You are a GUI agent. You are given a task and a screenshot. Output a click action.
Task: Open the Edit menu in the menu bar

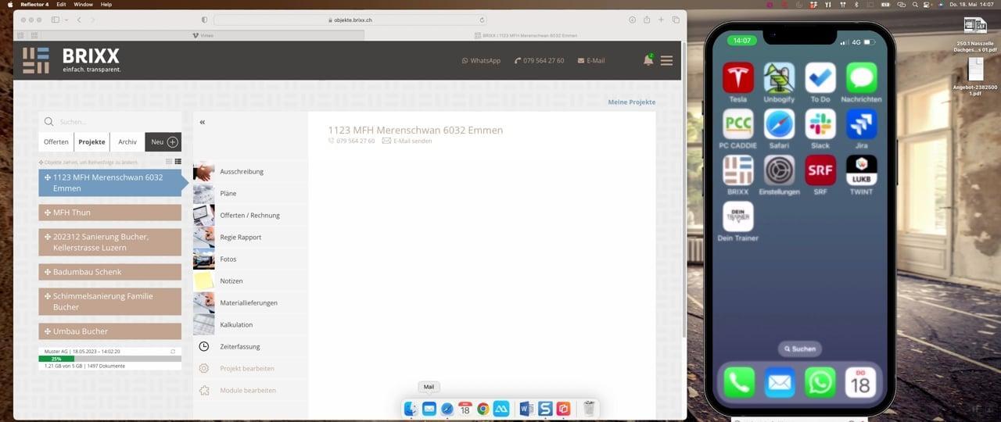[61, 5]
